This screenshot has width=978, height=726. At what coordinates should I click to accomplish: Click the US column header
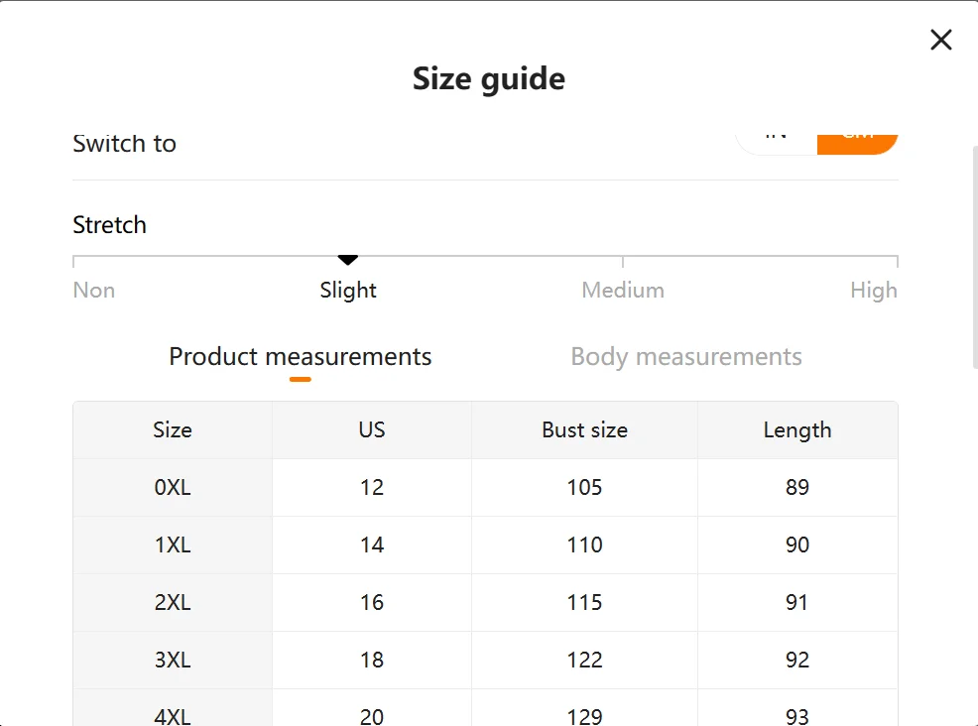tap(372, 430)
